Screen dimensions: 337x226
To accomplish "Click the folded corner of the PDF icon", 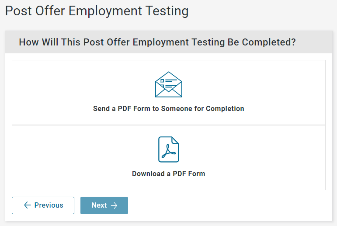I will (175, 140).
